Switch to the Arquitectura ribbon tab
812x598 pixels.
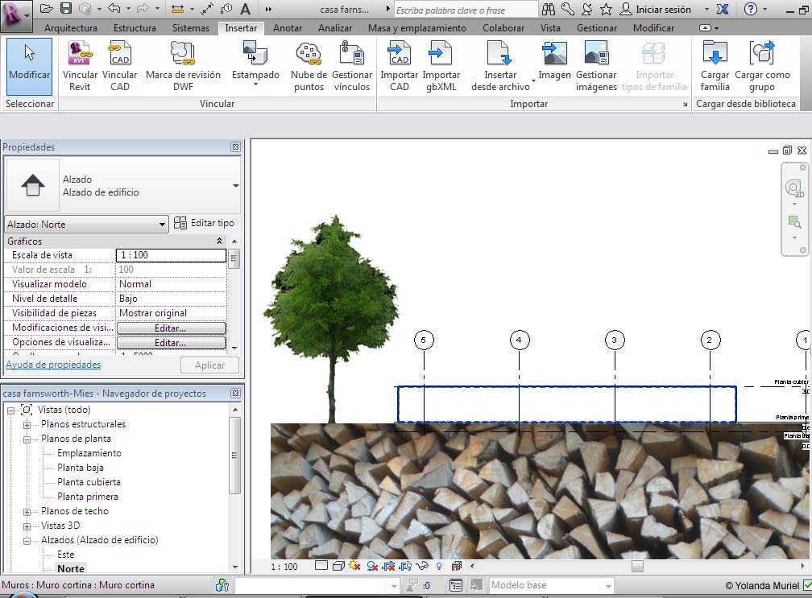(x=71, y=28)
